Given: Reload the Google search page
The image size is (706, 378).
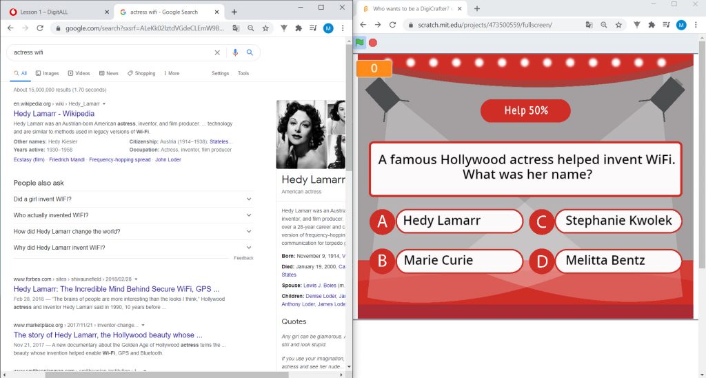Looking at the screenshot, I should click(x=39, y=28).
